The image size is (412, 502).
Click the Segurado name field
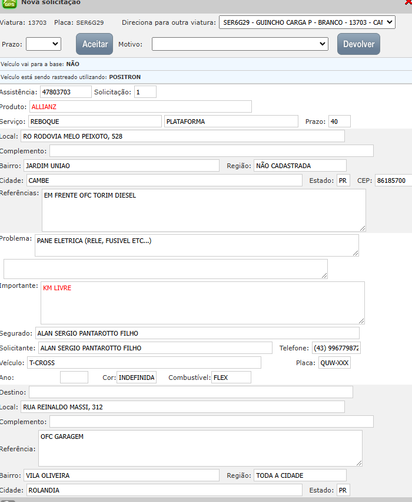point(197,333)
